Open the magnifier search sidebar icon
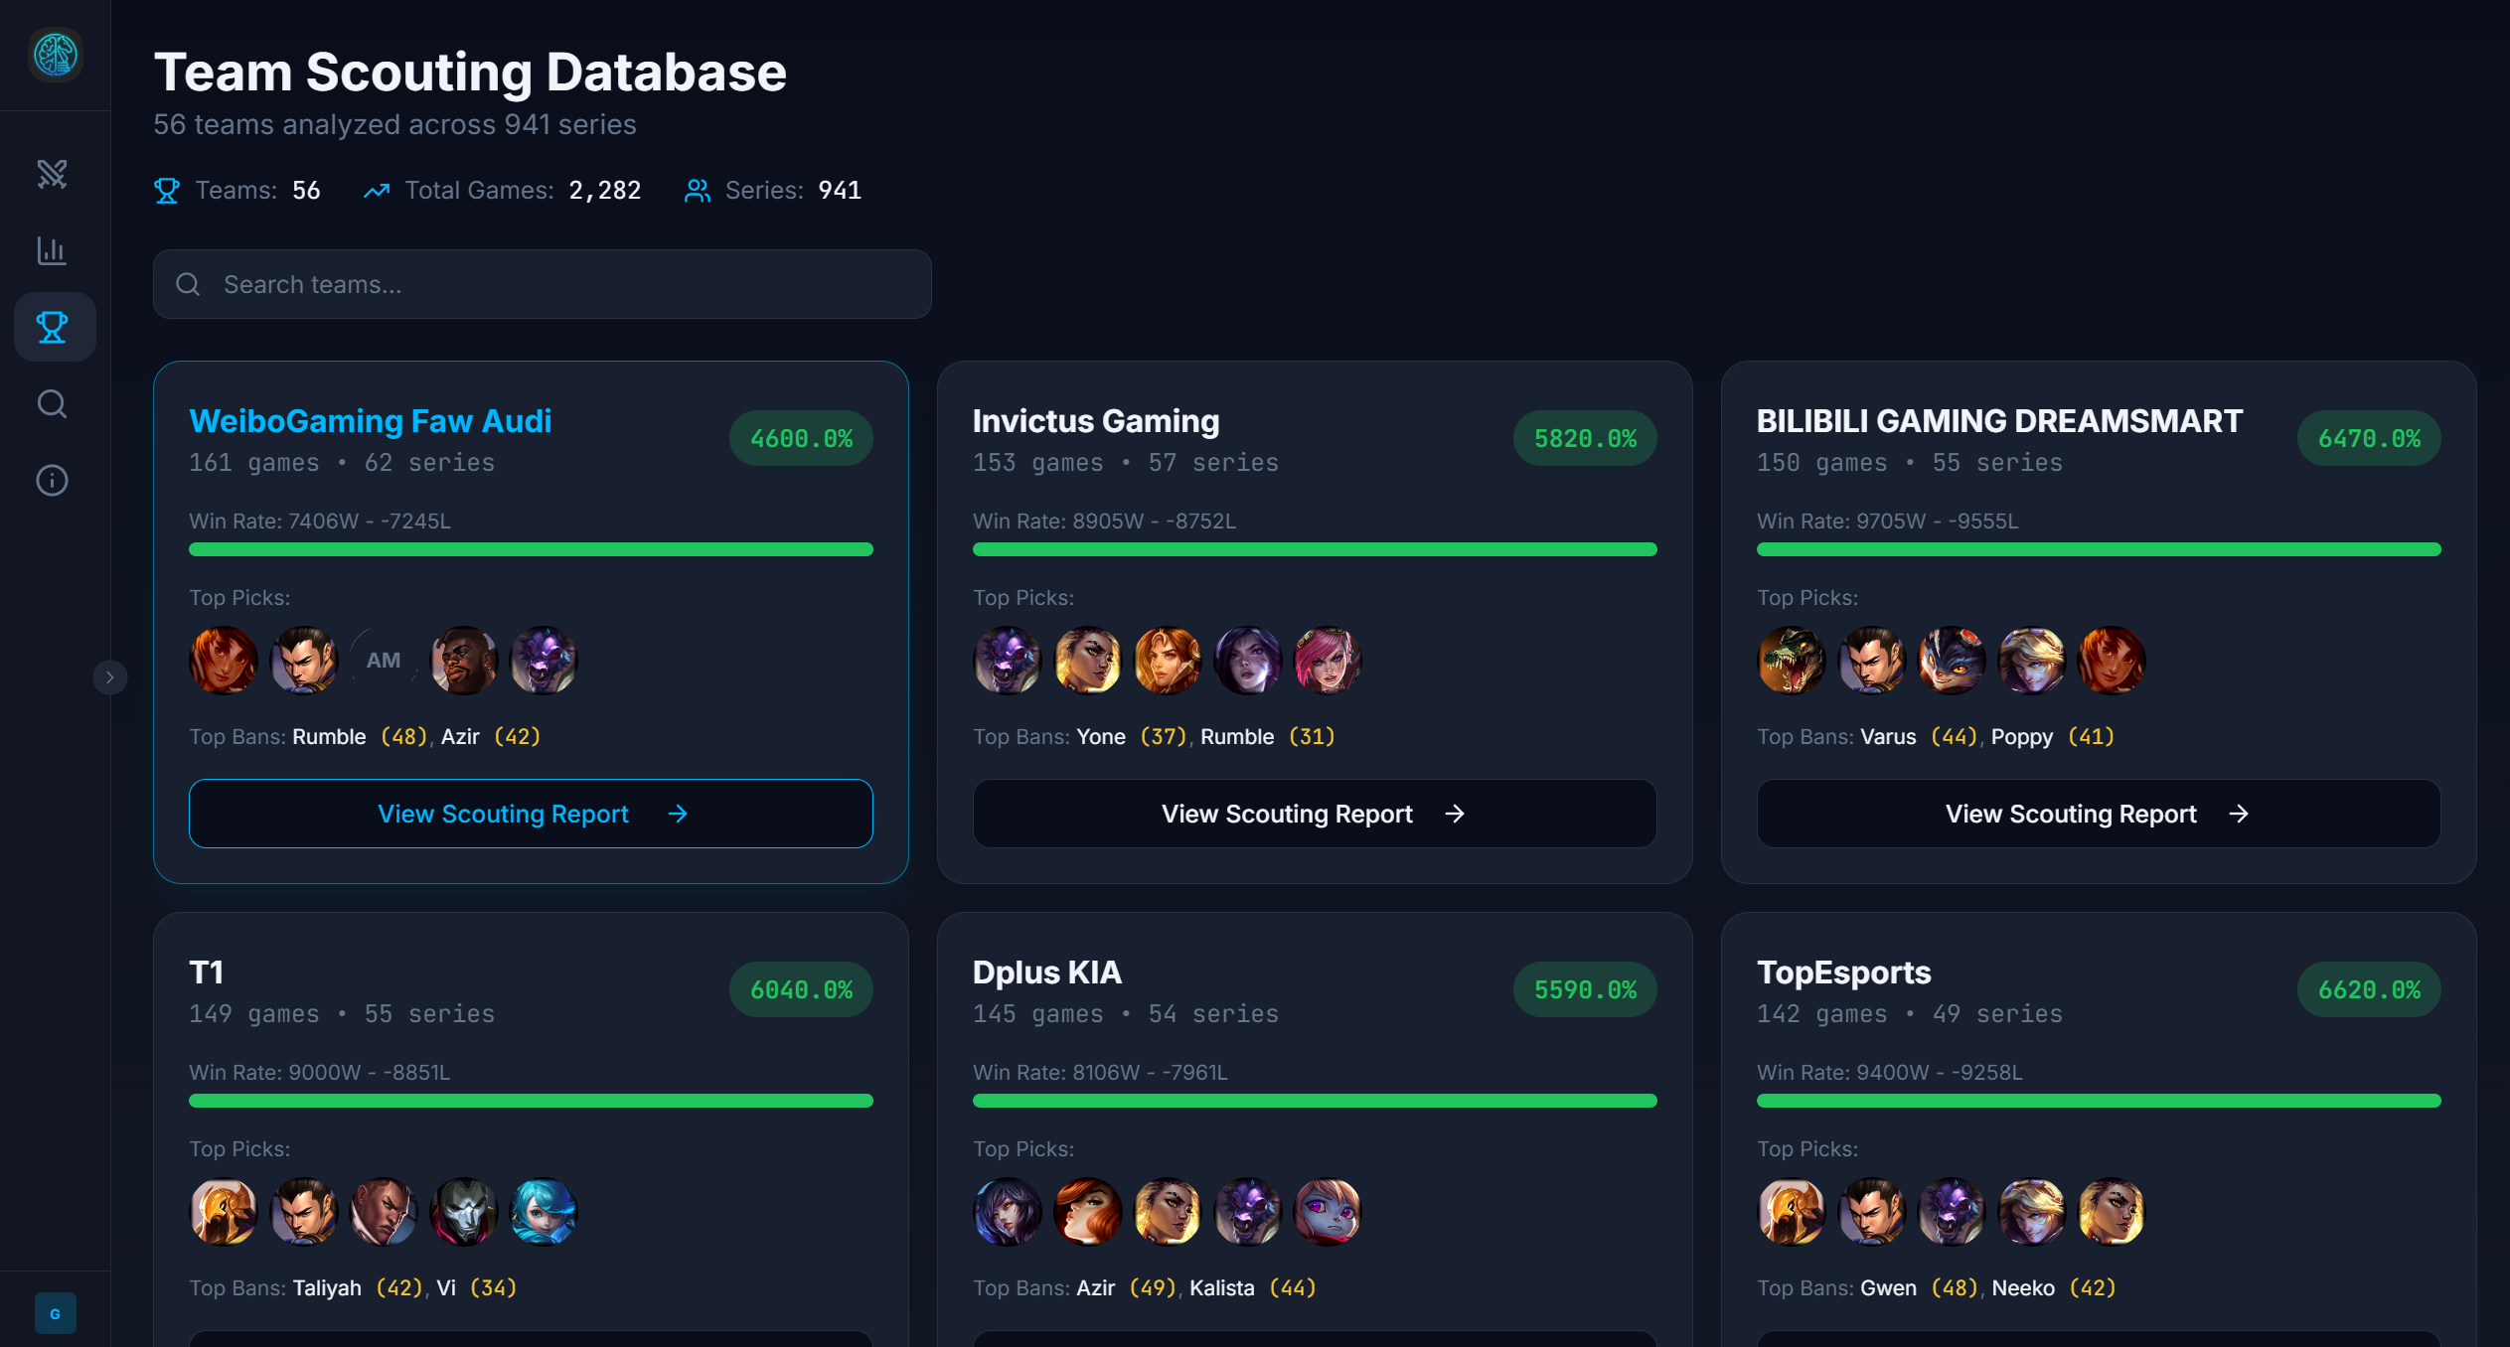The width and height of the screenshot is (2510, 1347). coord(52,403)
